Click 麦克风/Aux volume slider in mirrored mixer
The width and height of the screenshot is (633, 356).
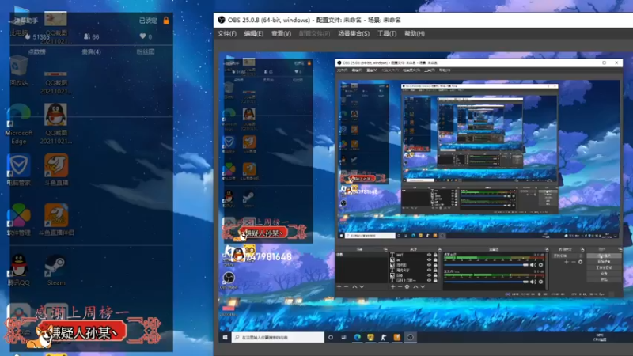pyautogui.click(x=486, y=282)
